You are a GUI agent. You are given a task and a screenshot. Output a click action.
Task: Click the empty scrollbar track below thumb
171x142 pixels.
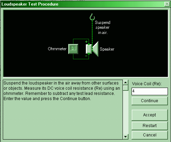pyautogui.click(x=126, y=112)
